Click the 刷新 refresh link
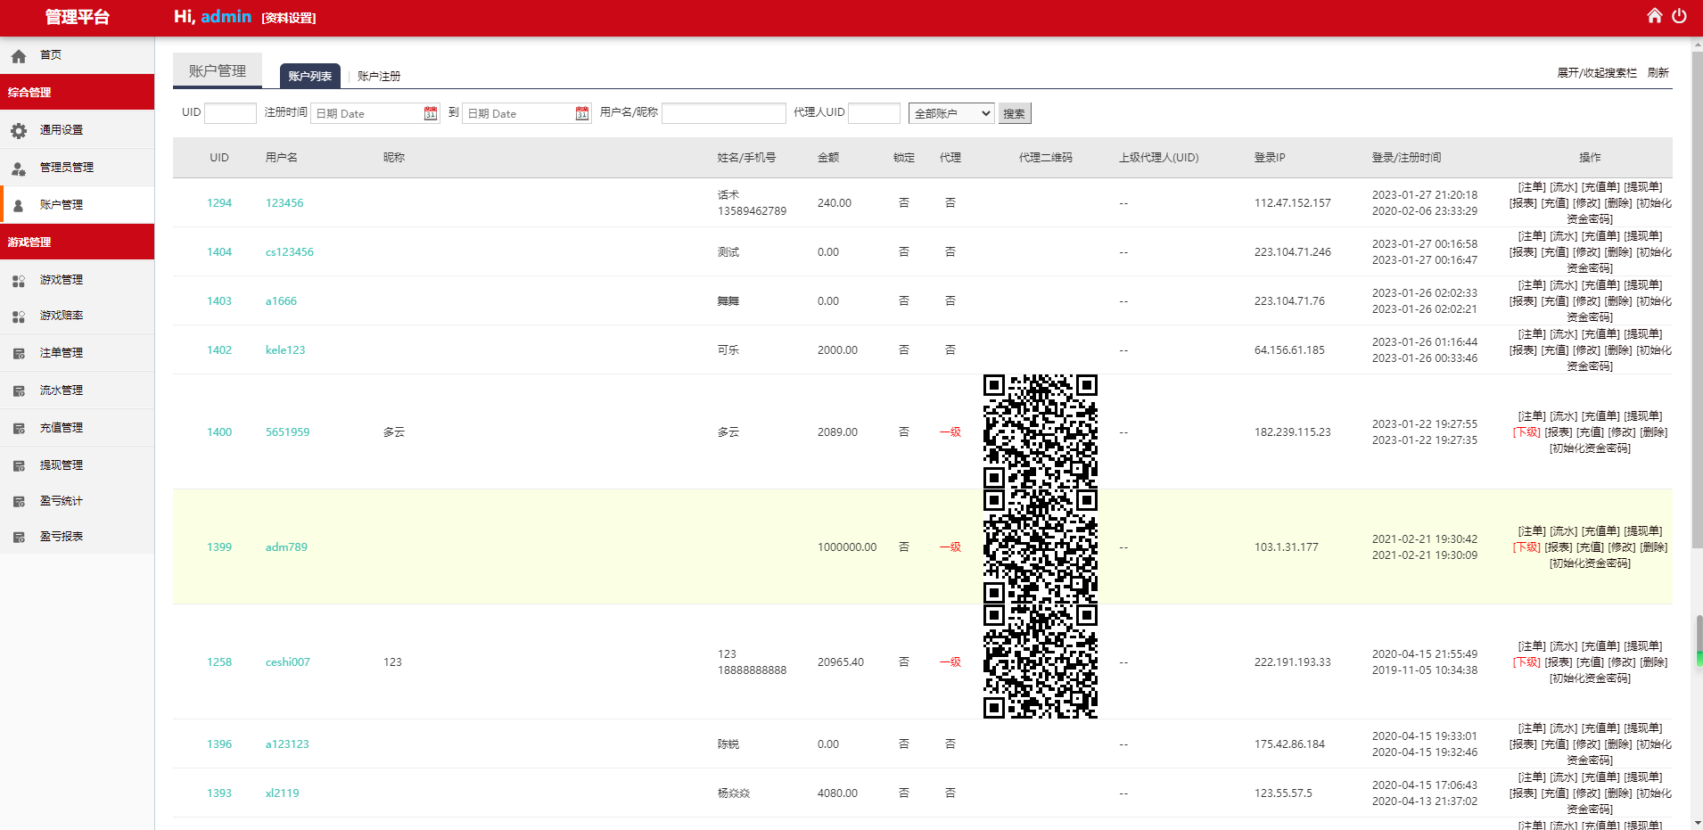 1658,73
